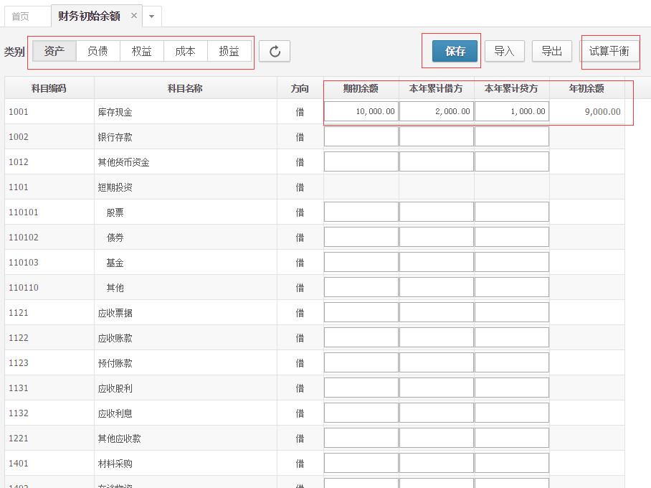651x488 pixels.
Task: Select the 其他应收款 account name
Action: 120,438
